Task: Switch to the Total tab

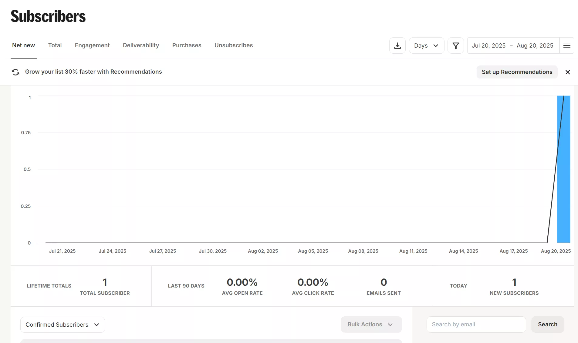Action: tap(55, 45)
